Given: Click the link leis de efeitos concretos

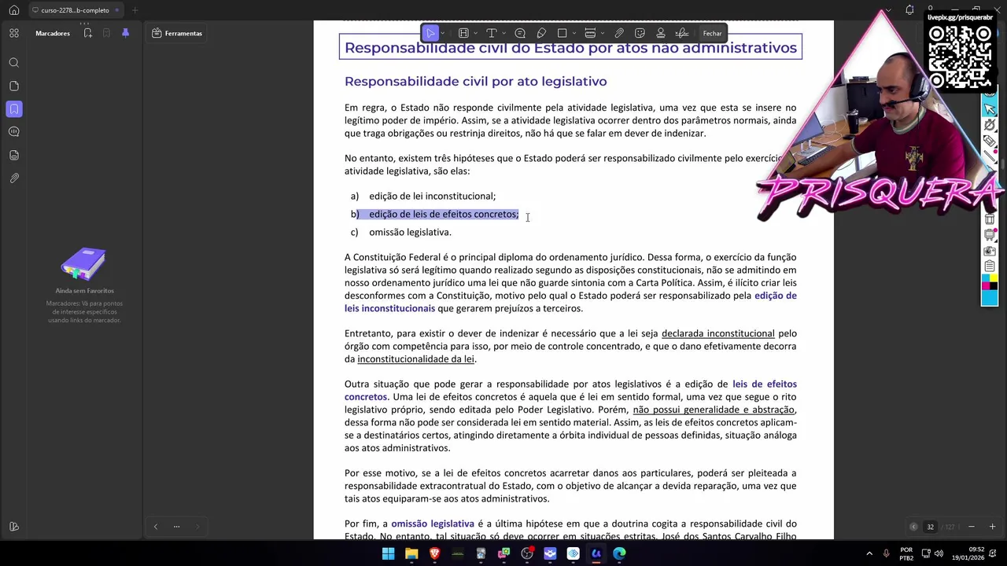Looking at the screenshot, I should pyautogui.click(x=570, y=390).
